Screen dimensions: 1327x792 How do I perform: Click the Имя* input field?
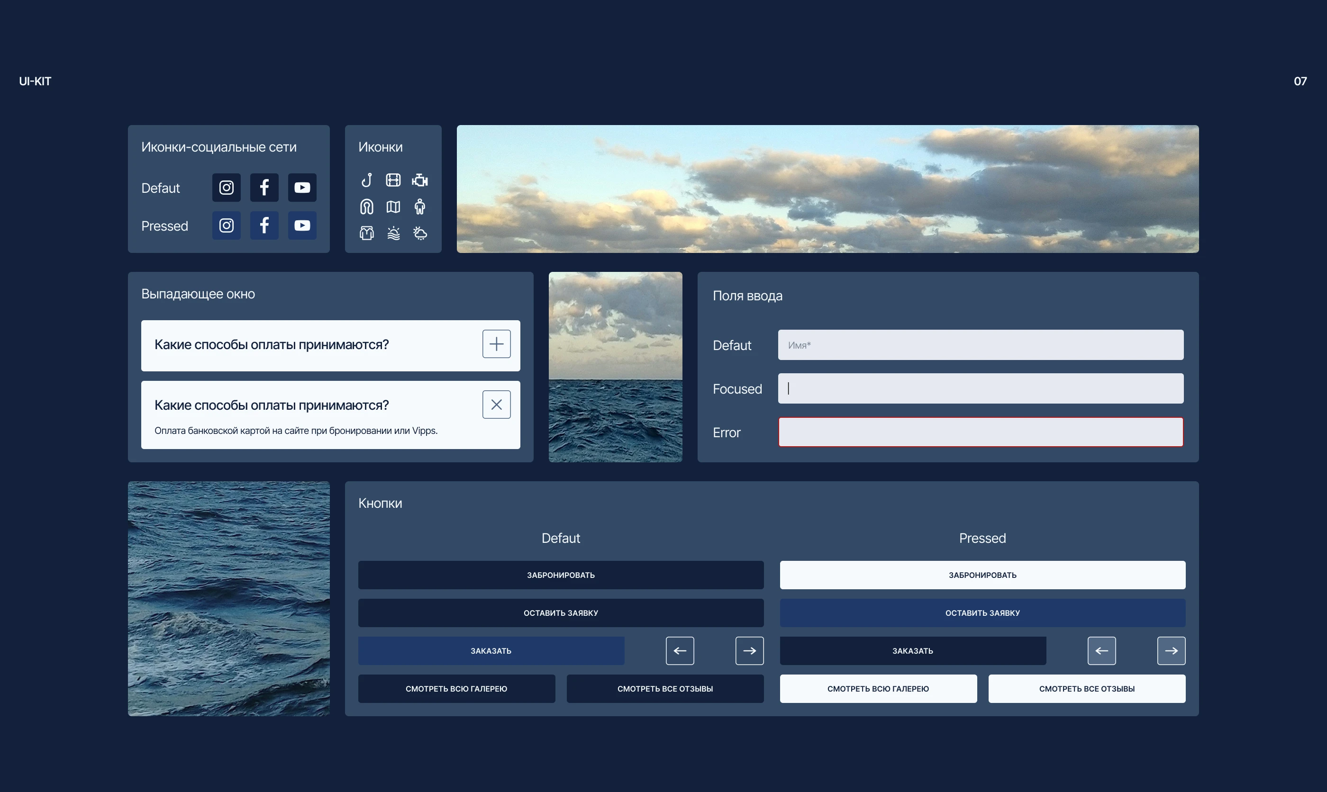click(x=980, y=345)
